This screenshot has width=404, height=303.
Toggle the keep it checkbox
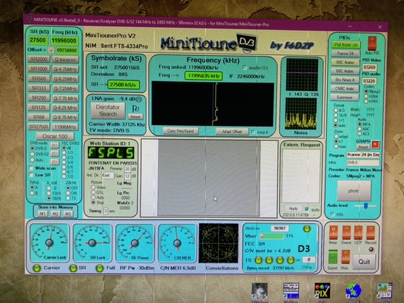coord(253,132)
